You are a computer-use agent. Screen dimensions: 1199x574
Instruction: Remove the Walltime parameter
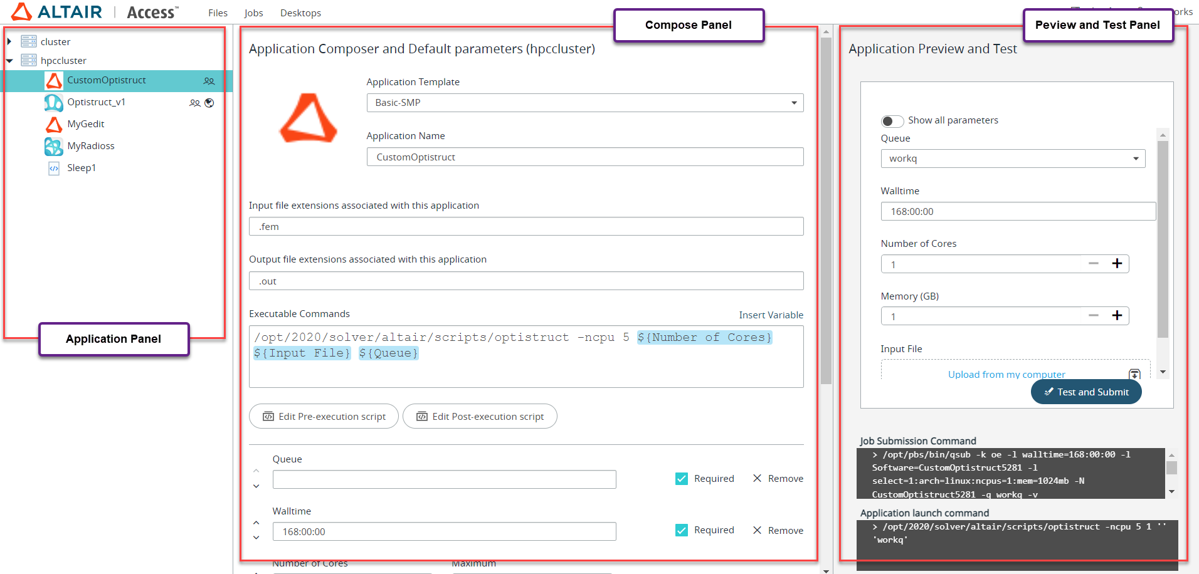pyautogui.click(x=778, y=531)
